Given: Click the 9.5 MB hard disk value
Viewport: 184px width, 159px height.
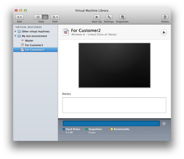Looking at the screenshot, I should click(69, 132).
